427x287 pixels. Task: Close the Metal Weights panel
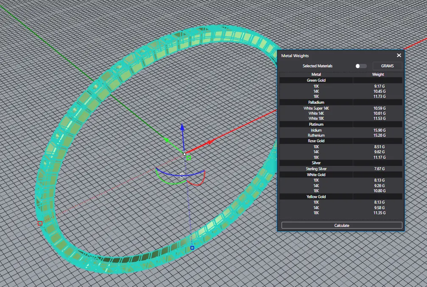pyautogui.click(x=399, y=55)
